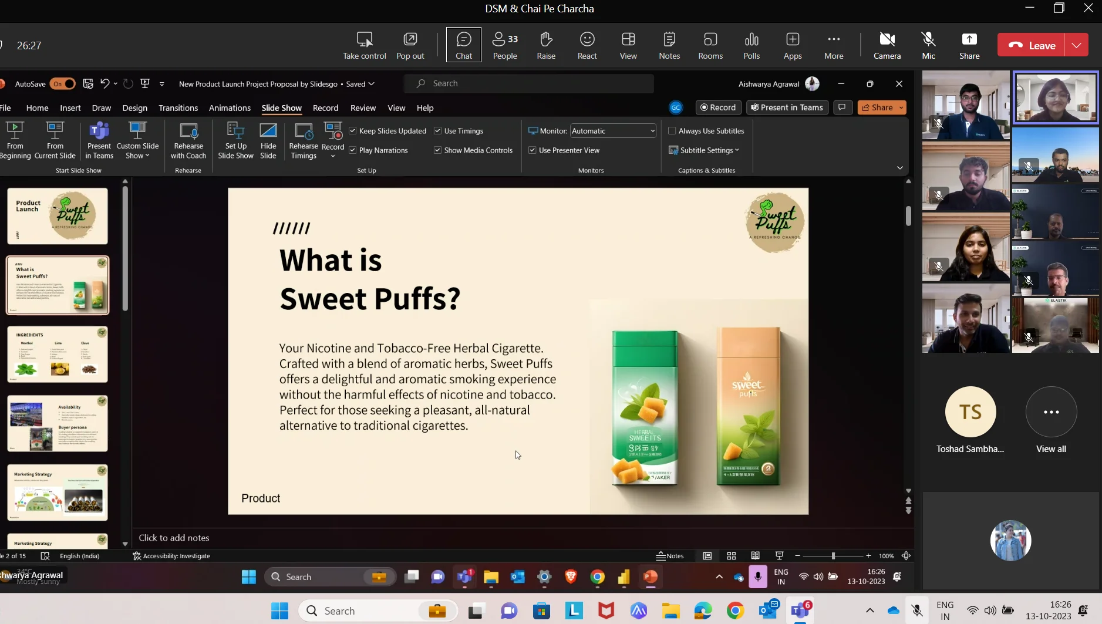1102x624 pixels.
Task: Click Rehearse Timings
Action: click(303, 140)
